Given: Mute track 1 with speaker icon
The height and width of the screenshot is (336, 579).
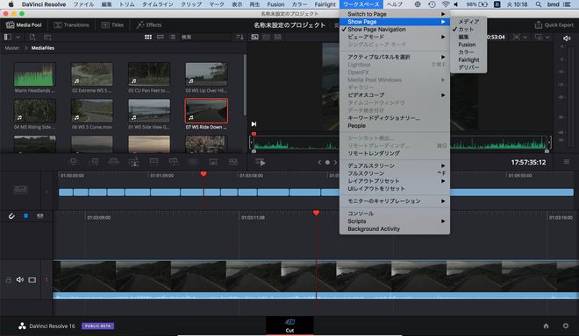Looking at the screenshot, I should (x=20, y=280).
